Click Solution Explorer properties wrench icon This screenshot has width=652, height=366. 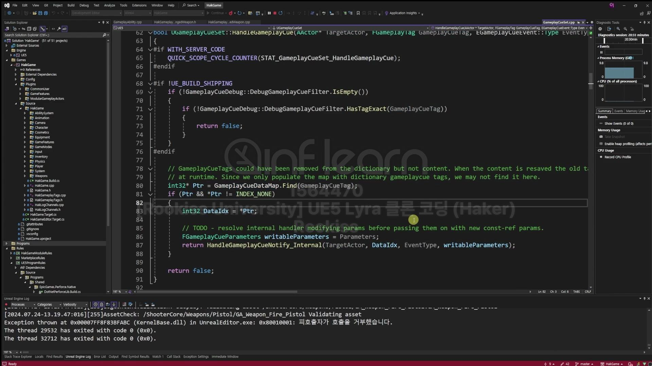pyautogui.click(x=59, y=29)
